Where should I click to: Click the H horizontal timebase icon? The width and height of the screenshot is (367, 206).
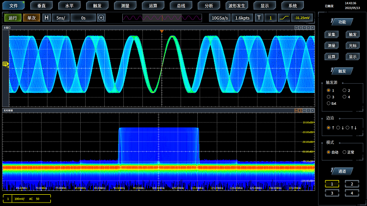click(46, 18)
